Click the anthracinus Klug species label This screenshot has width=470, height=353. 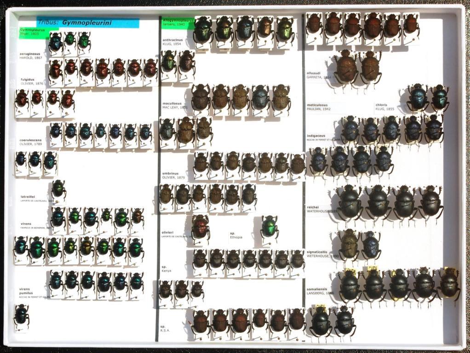(172, 42)
